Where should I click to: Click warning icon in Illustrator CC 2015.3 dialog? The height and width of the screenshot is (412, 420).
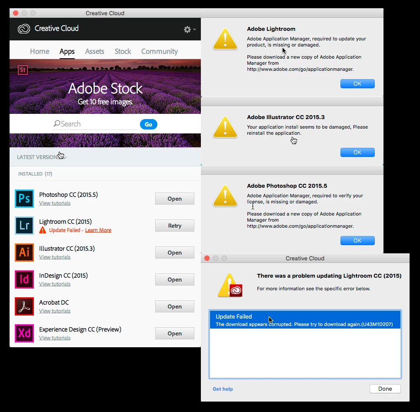point(225,127)
